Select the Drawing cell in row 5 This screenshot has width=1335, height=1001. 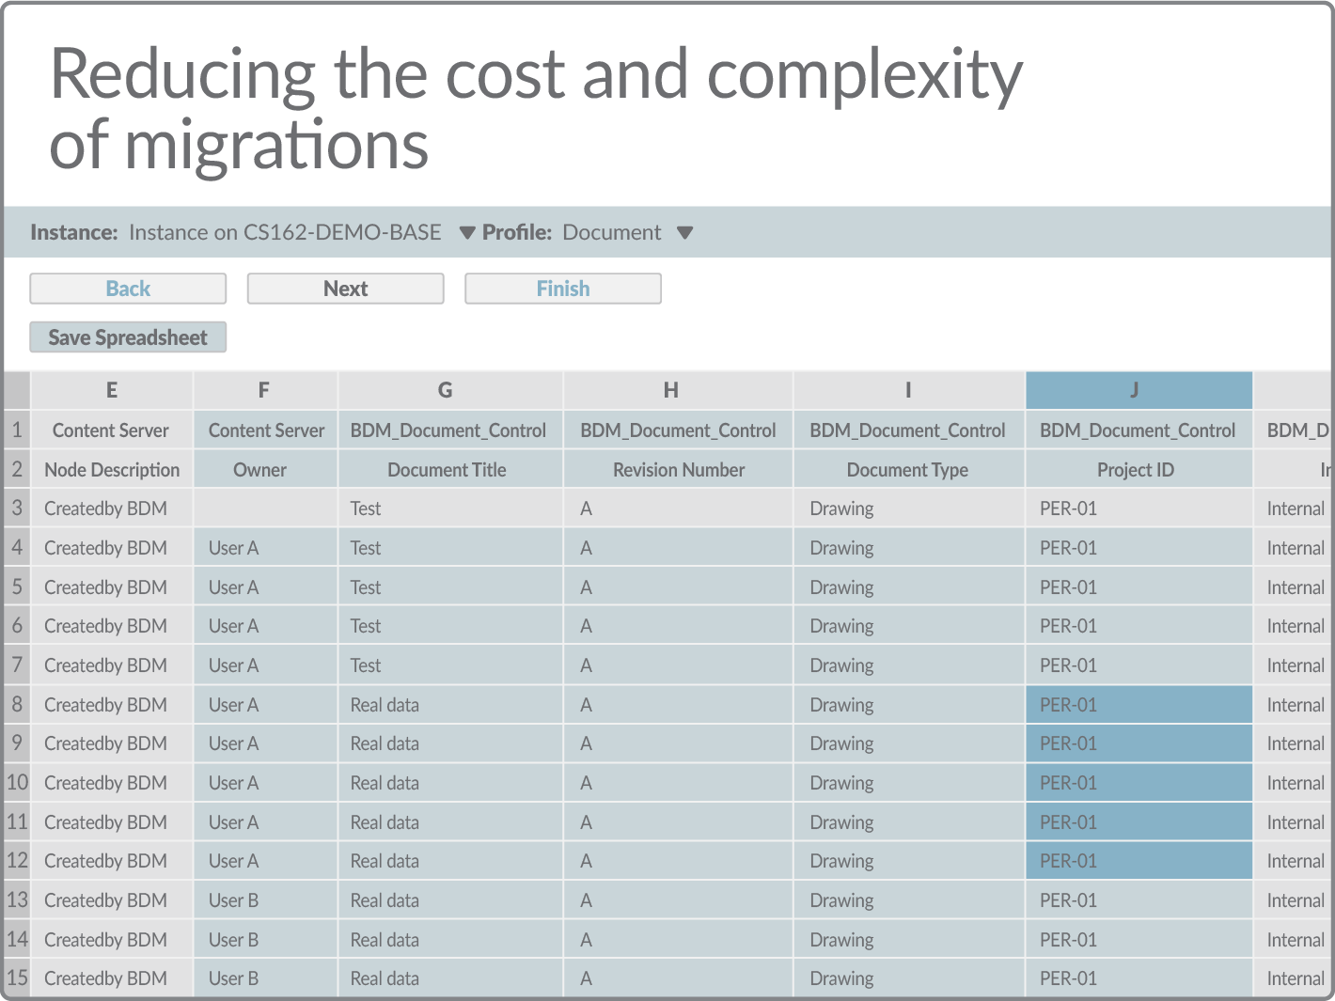907,586
